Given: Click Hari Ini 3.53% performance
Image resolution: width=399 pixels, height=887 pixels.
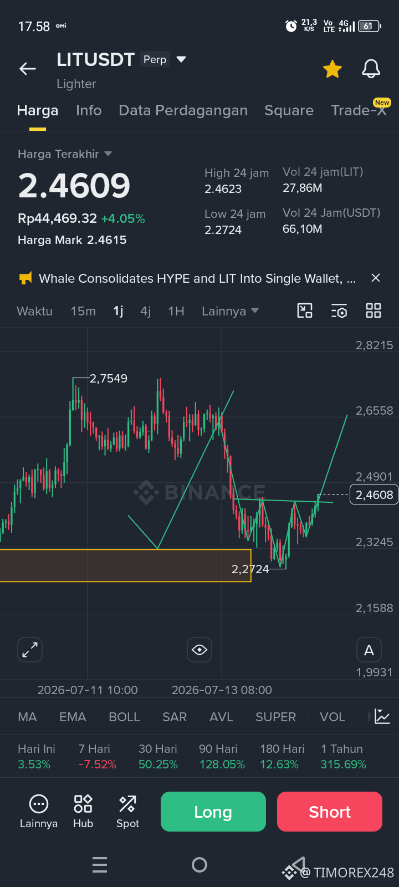Looking at the screenshot, I should (x=37, y=757).
